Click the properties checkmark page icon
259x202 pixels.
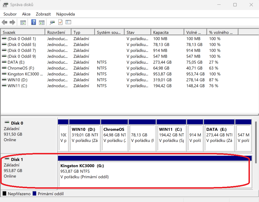coord(60,22)
